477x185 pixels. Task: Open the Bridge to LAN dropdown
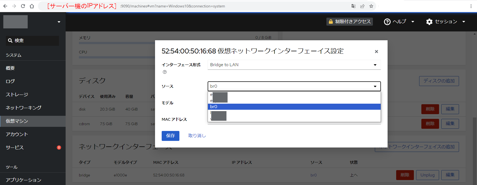click(294, 65)
